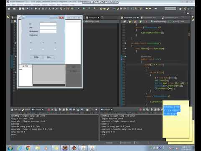Close the Start.java editor tab

coord(99,18)
